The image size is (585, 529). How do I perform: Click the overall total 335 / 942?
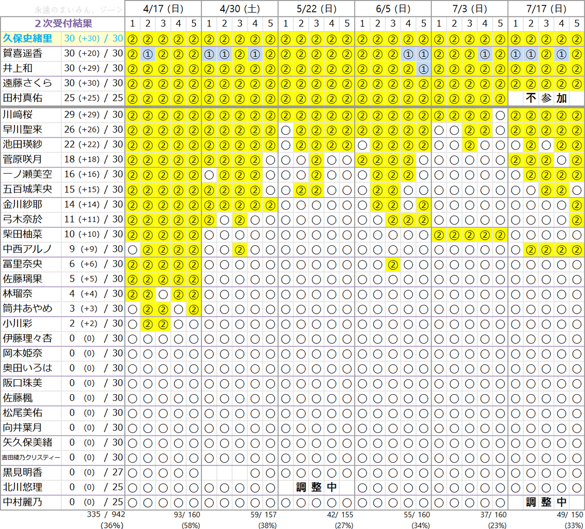coord(106,515)
